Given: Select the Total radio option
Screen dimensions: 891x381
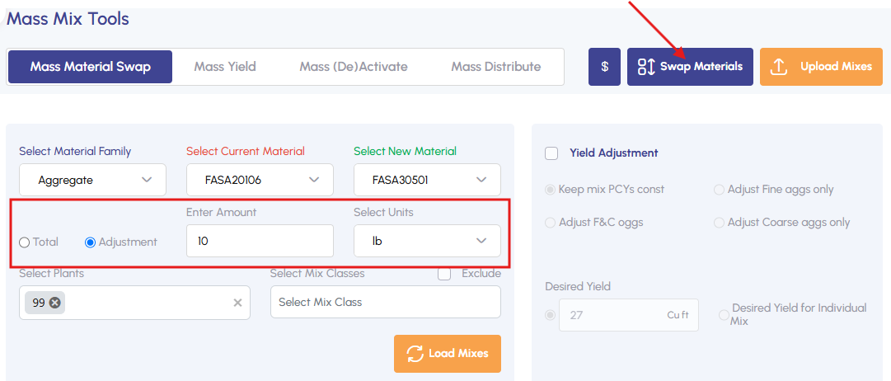Looking at the screenshot, I should click(x=25, y=242).
